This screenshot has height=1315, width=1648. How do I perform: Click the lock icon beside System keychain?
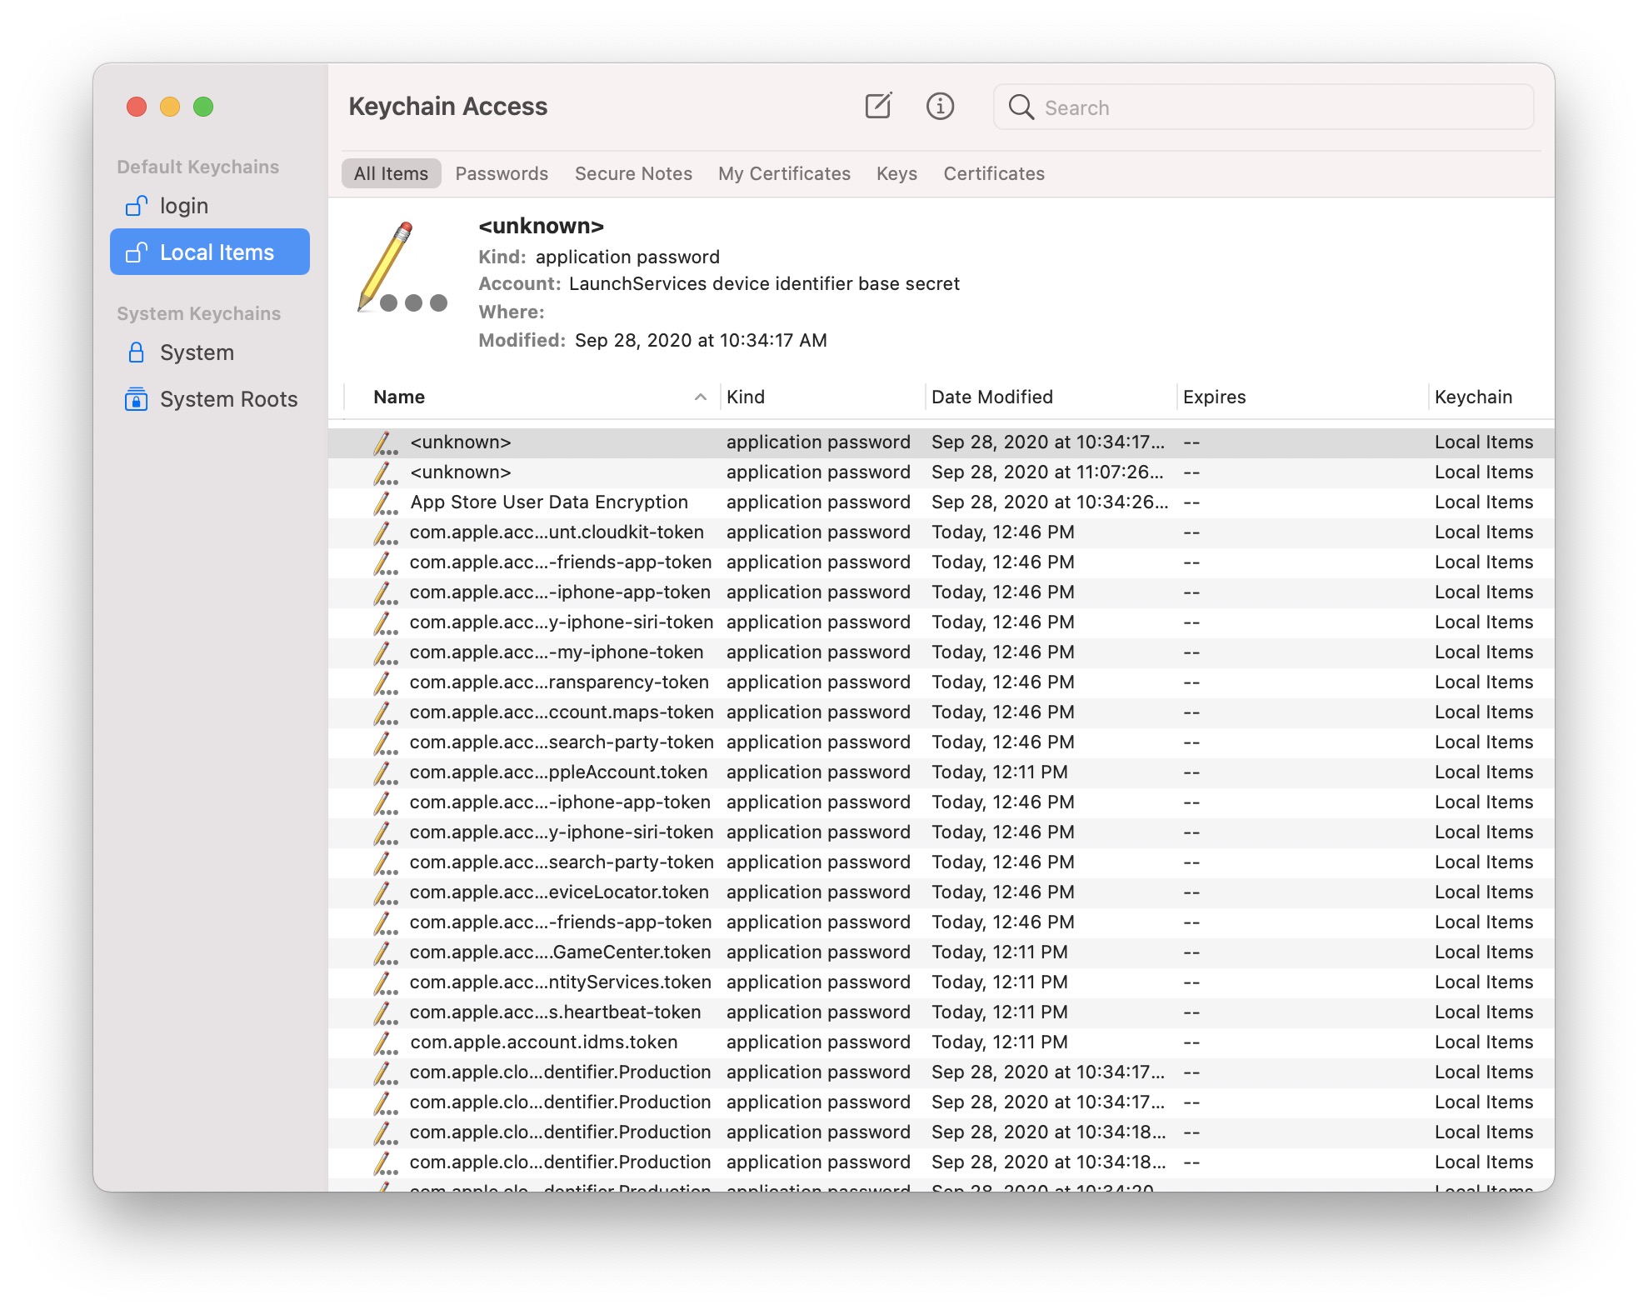(136, 352)
